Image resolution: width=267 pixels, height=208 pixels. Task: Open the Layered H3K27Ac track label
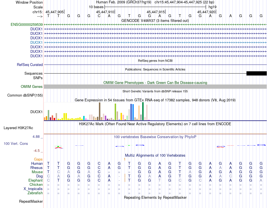(18, 128)
